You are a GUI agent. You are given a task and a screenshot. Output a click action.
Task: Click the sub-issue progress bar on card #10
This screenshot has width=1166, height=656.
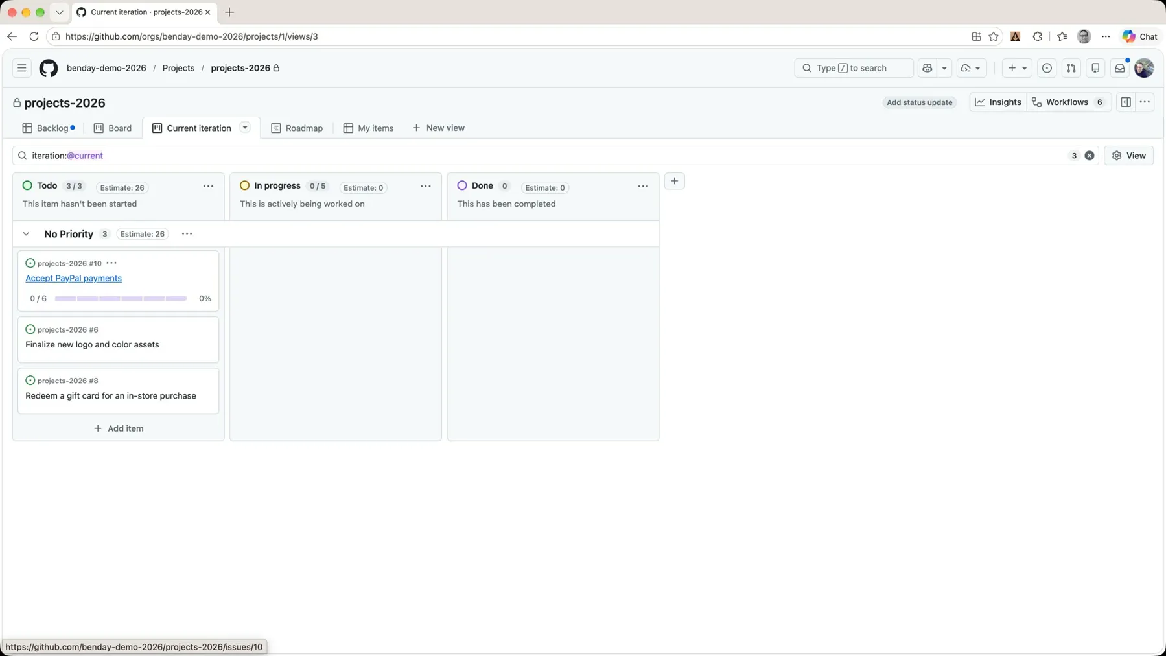121,299
